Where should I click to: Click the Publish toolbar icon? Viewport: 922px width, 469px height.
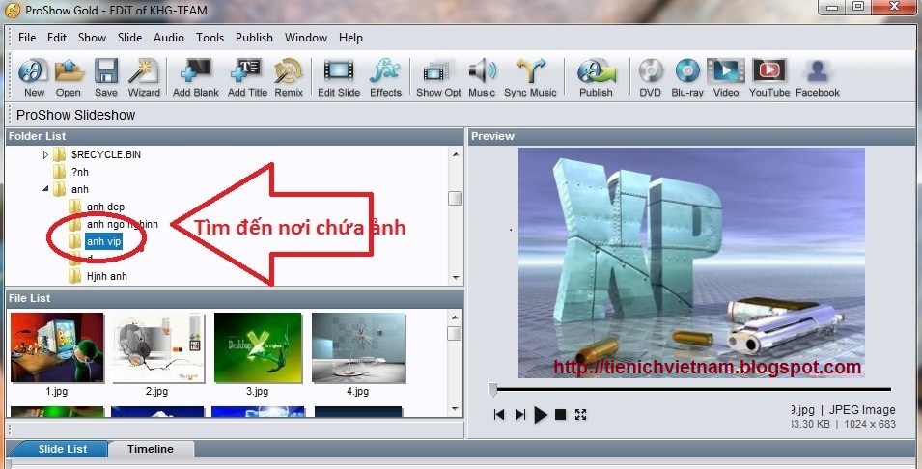click(x=596, y=77)
